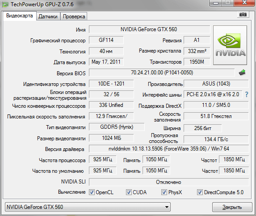
Task: Click the 11.0 / SM5.0 DirectX field
Action: [x=216, y=105]
